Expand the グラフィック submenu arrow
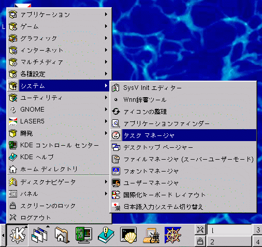 click(106, 38)
